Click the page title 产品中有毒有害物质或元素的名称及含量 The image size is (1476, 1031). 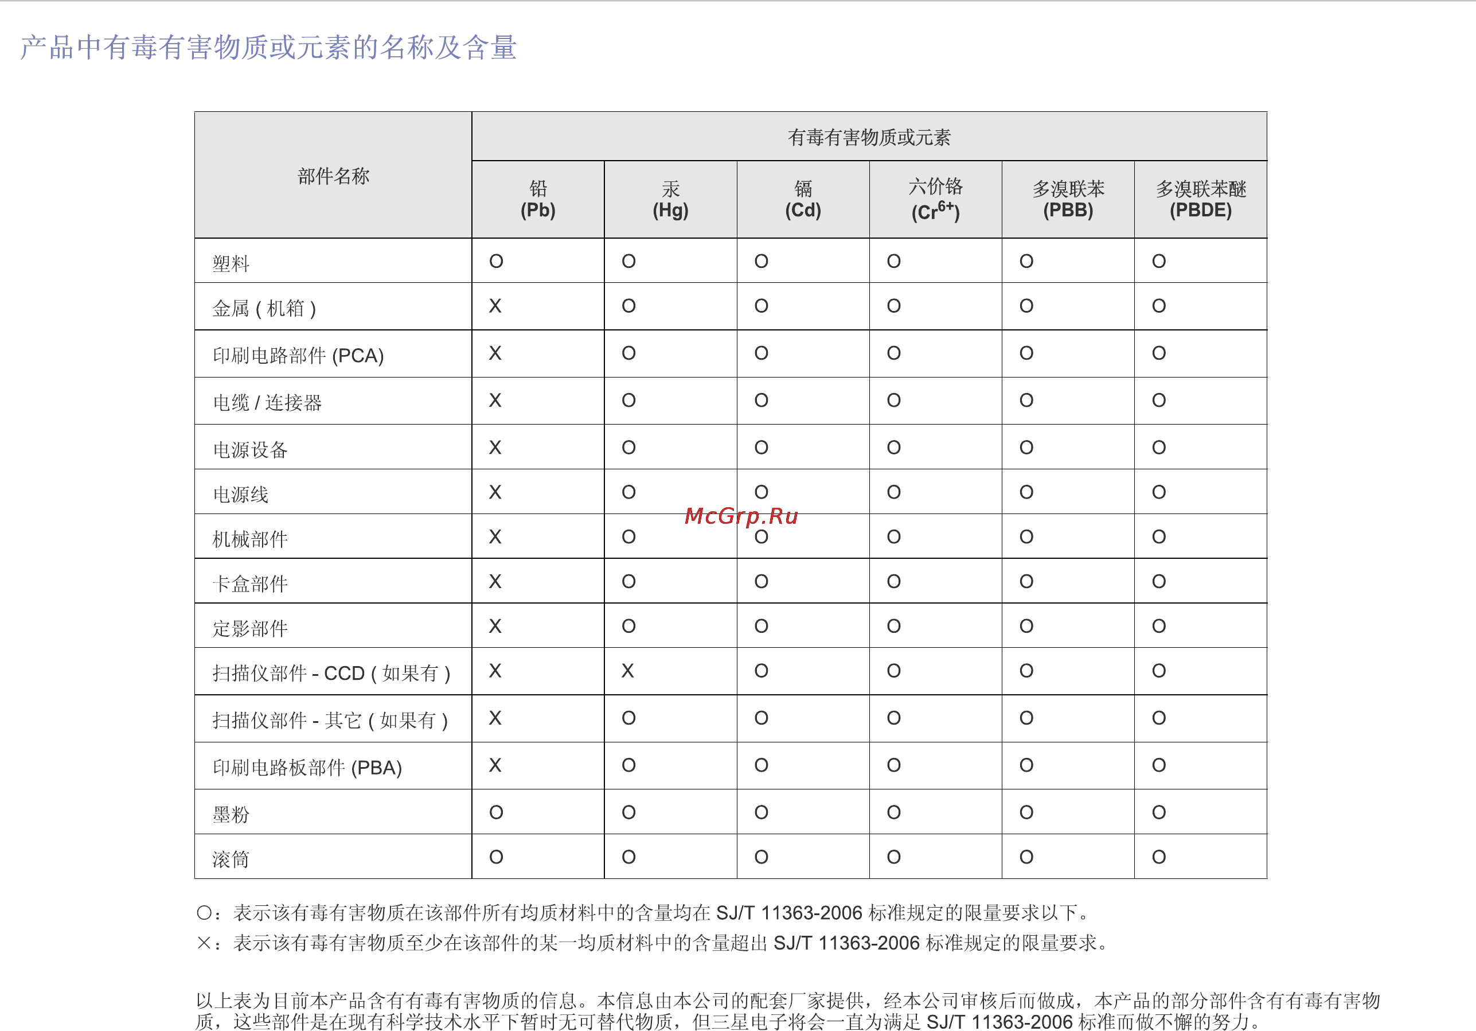tap(268, 48)
